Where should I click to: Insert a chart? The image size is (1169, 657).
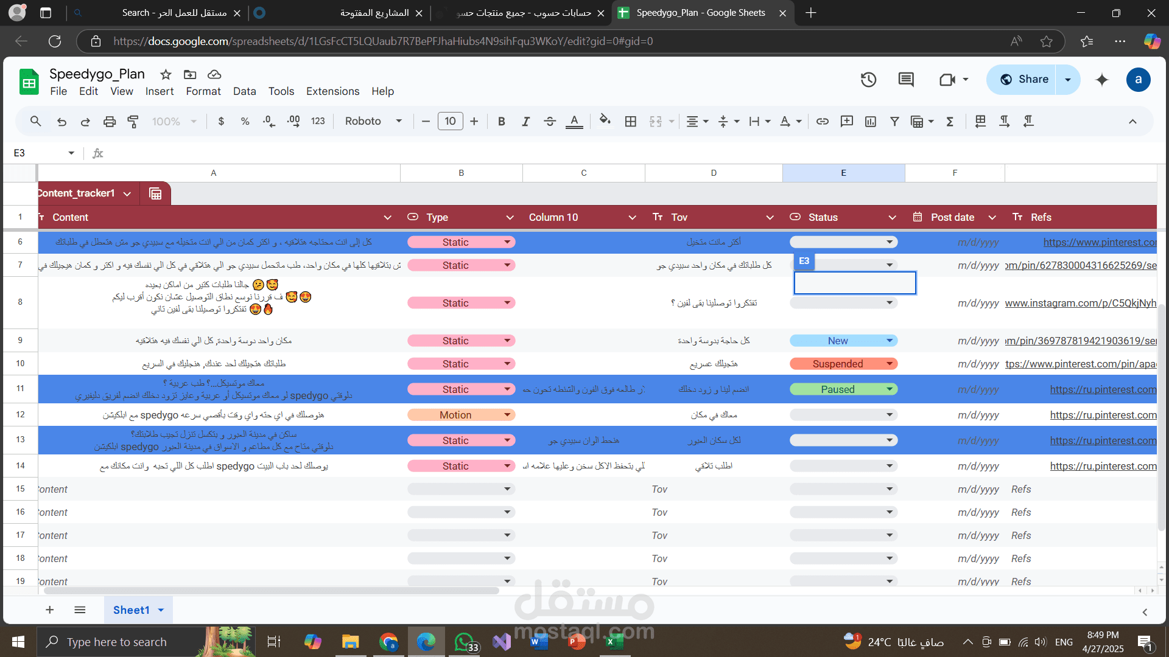[x=871, y=121]
